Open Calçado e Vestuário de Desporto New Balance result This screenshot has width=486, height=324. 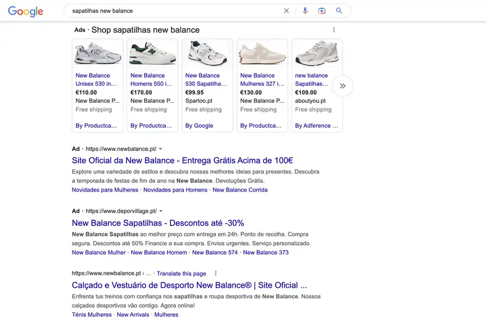tap(189, 285)
